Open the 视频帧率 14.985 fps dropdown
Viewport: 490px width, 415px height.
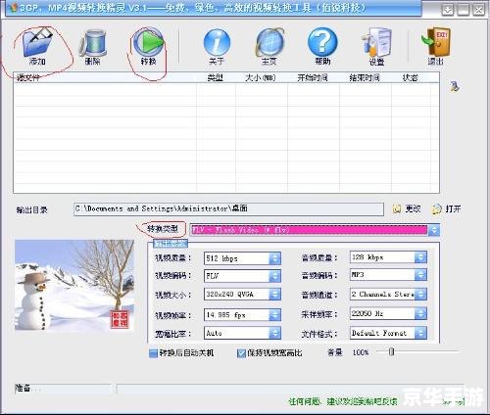click(274, 315)
